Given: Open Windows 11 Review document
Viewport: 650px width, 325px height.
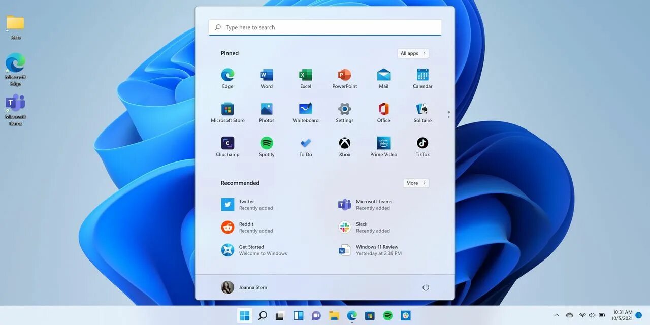Looking at the screenshot, I should pyautogui.click(x=370, y=250).
